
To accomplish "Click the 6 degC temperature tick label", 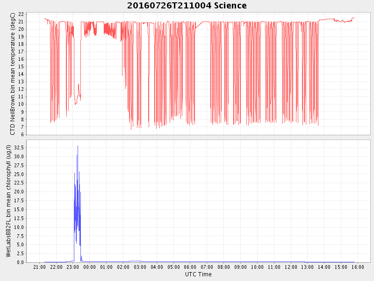I will 22,134.
